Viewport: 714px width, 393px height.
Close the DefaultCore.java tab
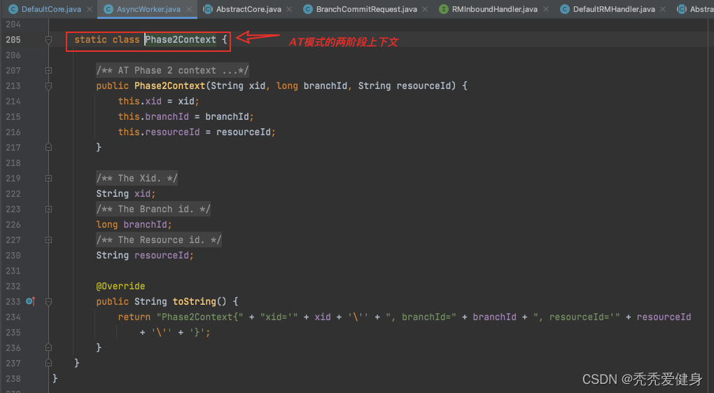90,9
